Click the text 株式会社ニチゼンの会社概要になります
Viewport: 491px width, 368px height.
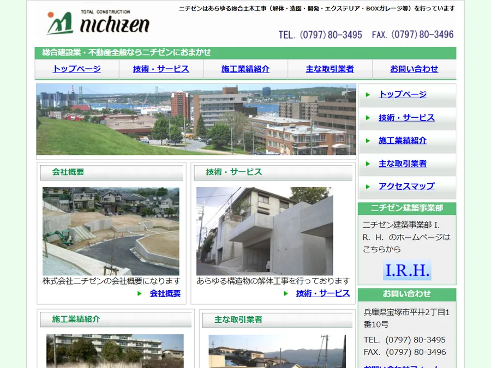(111, 281)
